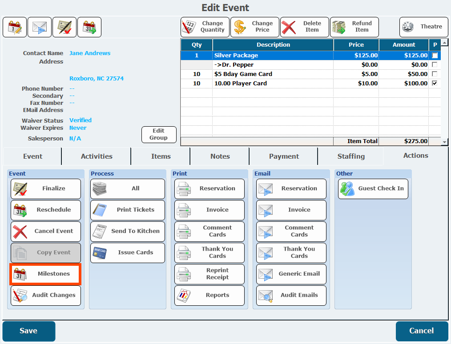The image size is (451, 344).
Task: Open the Staffing tab
Action: click(351, 156)
